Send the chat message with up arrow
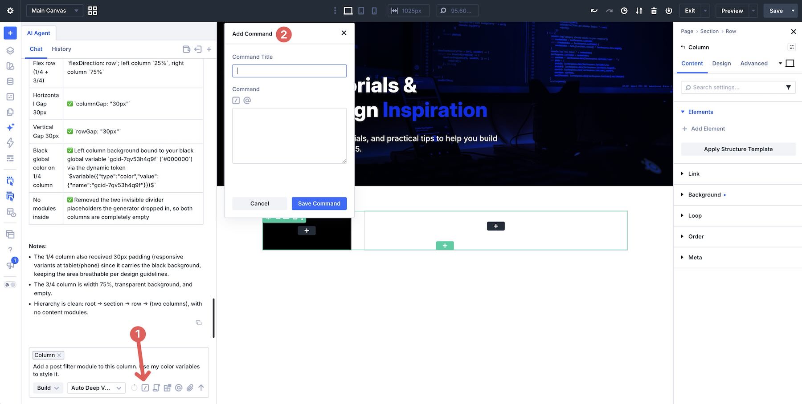Screen dimensions: 802x404 pos(201,388)
